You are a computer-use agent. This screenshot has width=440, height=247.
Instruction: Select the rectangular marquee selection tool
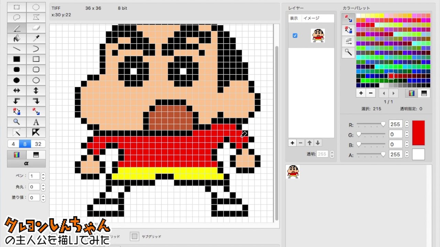coord(16,7)
